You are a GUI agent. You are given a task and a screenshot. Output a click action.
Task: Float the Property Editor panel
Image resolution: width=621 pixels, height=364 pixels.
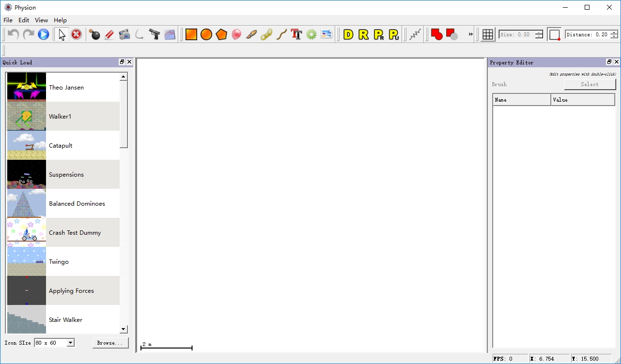coord(609,62)
